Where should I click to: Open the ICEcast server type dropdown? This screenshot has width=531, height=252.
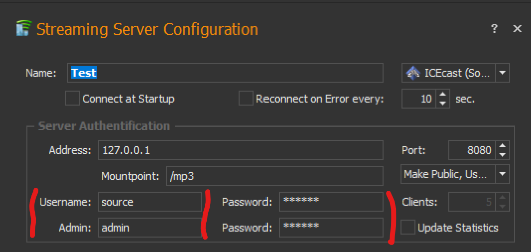[502, 73]
